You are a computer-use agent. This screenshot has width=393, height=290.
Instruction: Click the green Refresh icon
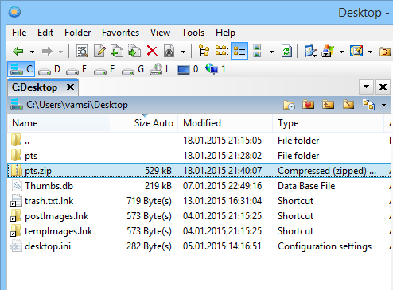(x=286, y=51)
